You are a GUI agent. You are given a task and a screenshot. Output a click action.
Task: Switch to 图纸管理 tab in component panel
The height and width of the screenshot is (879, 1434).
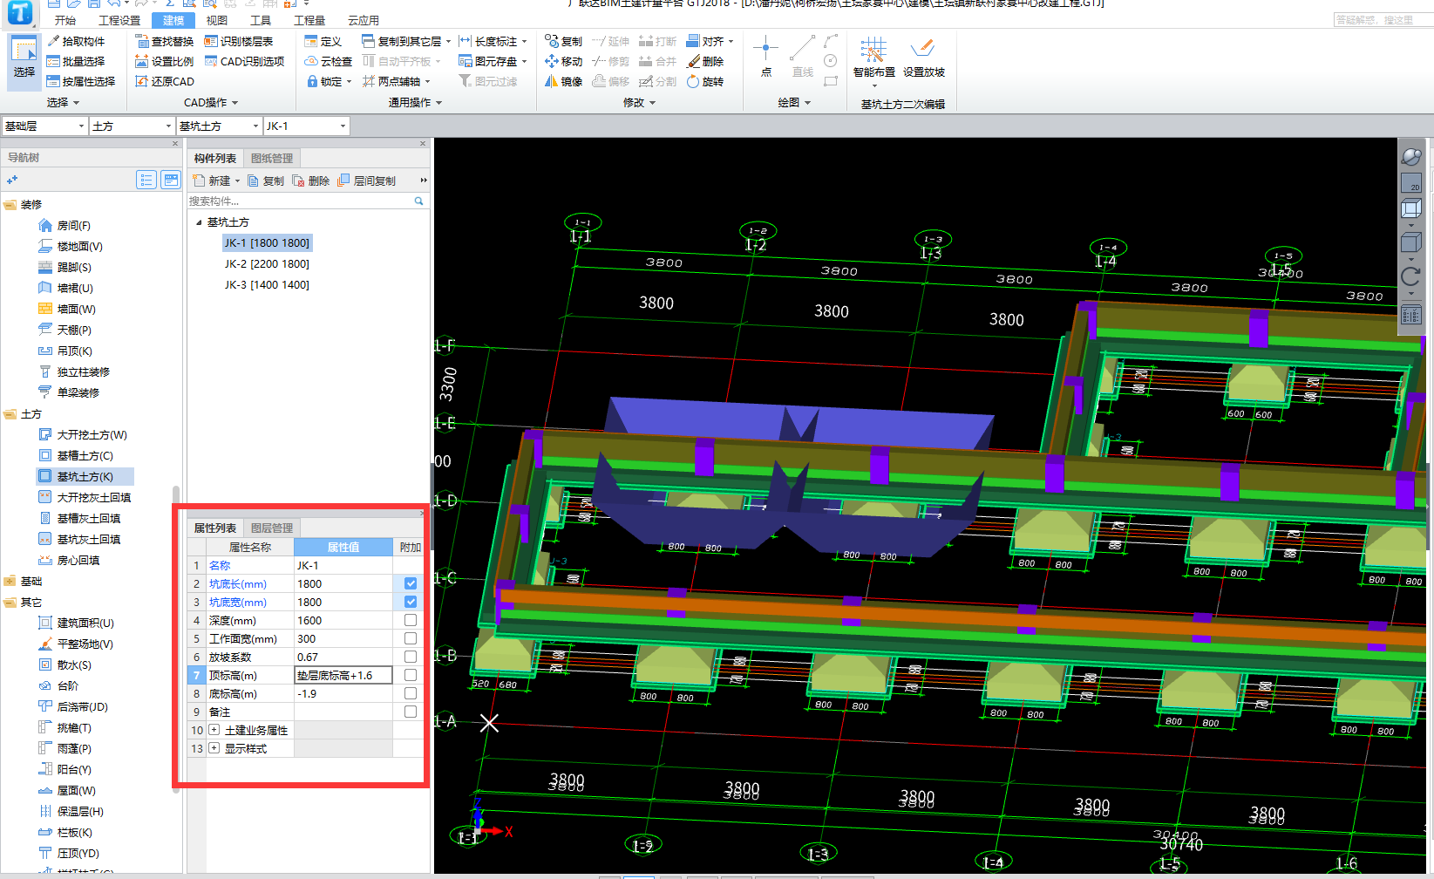coord(271,158)
